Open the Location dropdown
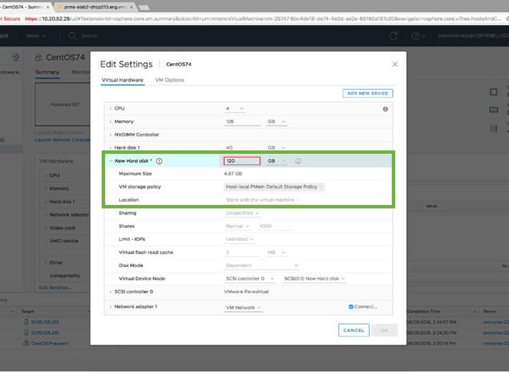The height and width of the screenshot is (372, 509). 263,200
